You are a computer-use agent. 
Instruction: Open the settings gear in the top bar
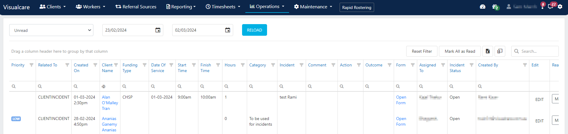[x=560, y=7]
